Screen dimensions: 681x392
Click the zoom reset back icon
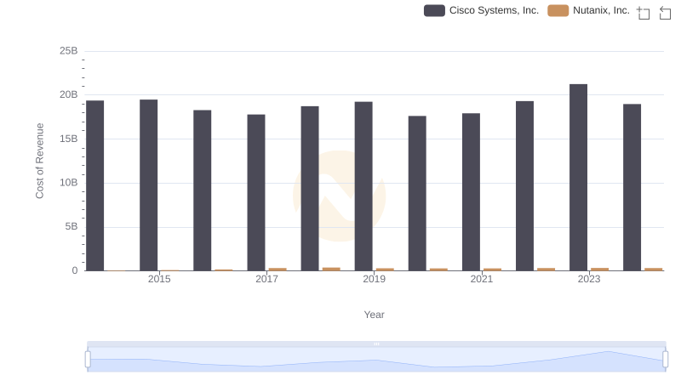coord(665,13)
